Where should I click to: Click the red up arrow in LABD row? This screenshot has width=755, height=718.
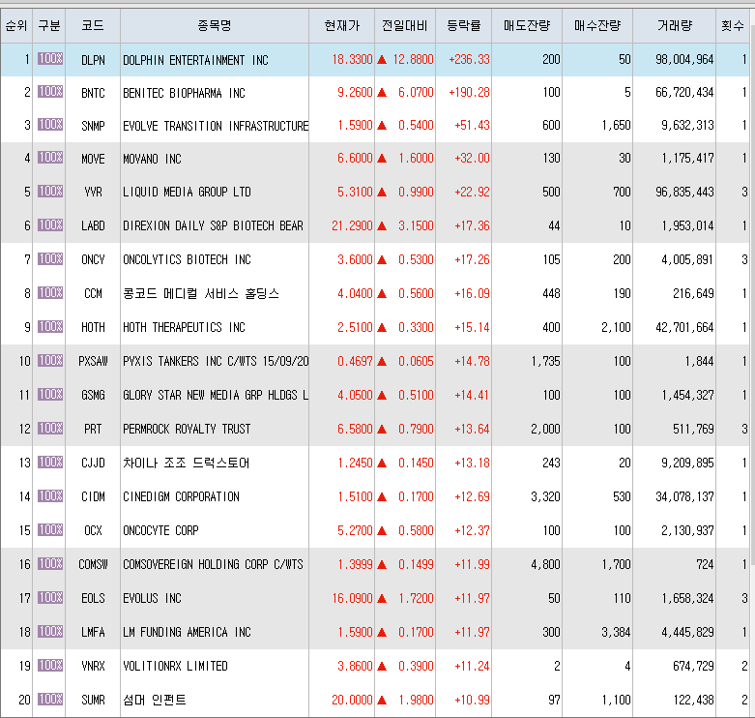(x=382, y=225)
